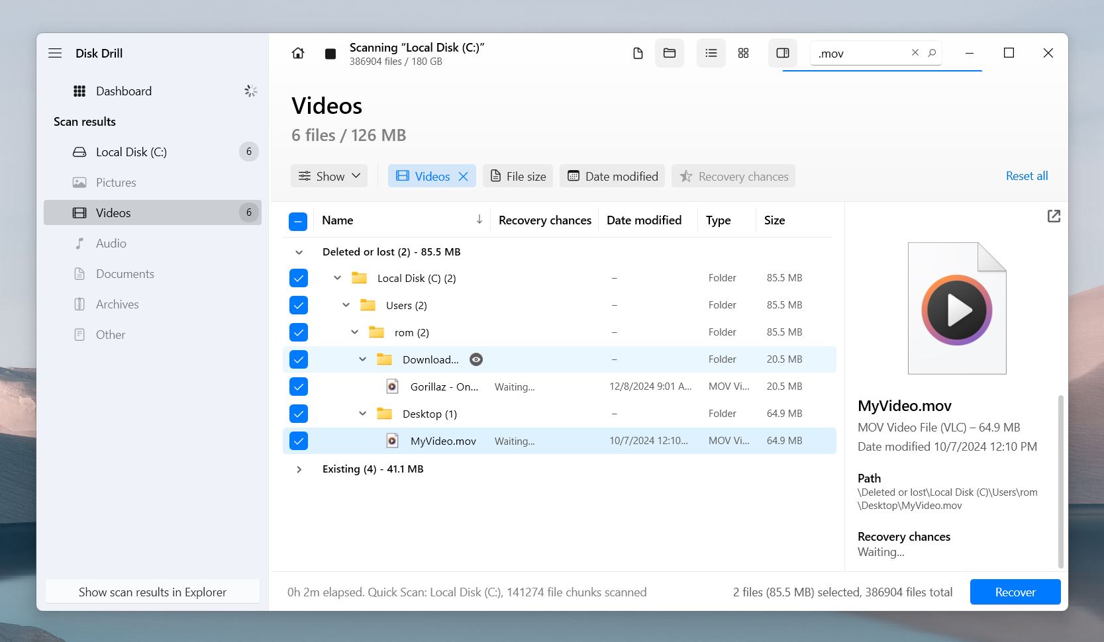Image resolution: width=1104 pixels, height=642 pixels.
Task: Uncheck the MyVideo.mov checkbox
Action: tap(299, 441)
